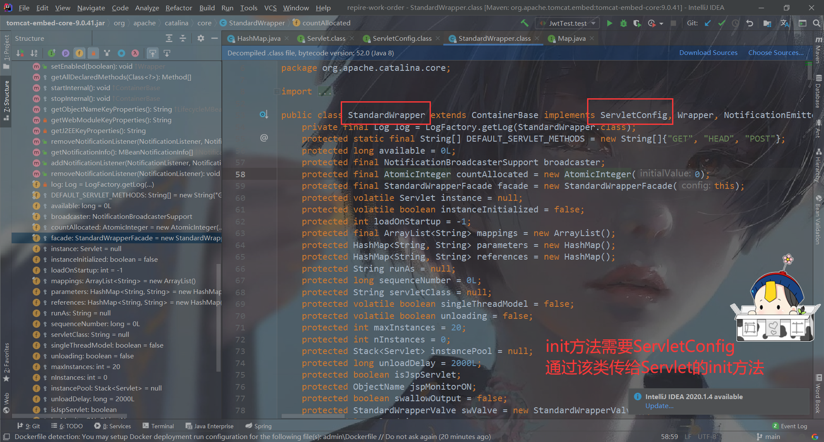Click Download Sources link

click(x=708, y=53)
